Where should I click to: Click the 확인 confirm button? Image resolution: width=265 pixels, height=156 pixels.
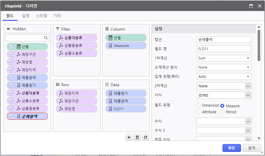tap(231, 148)
